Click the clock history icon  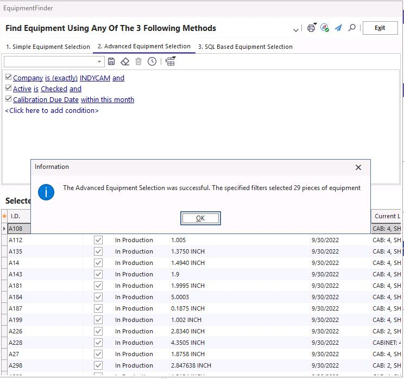point(152,62)
